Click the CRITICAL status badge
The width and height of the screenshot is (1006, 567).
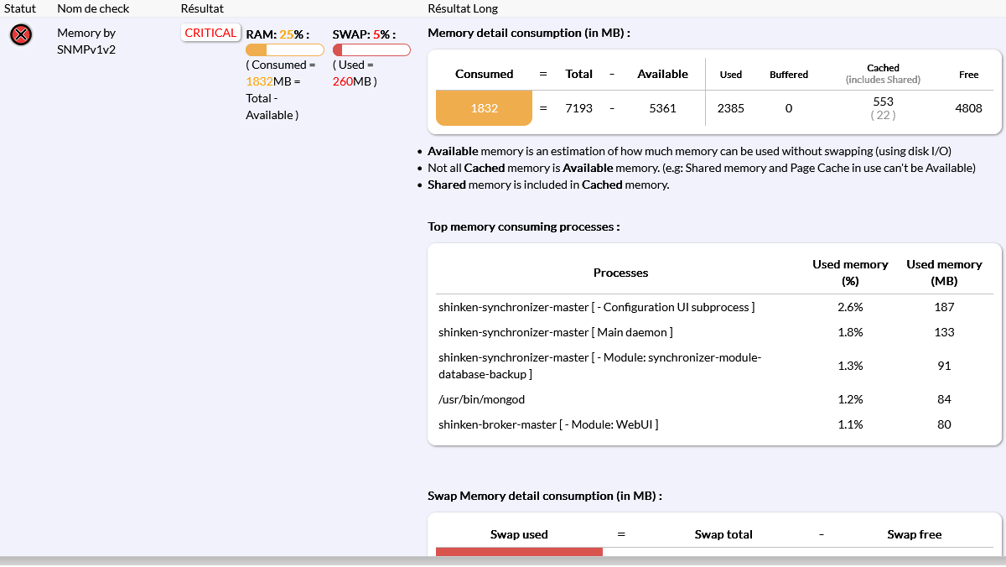210,33
